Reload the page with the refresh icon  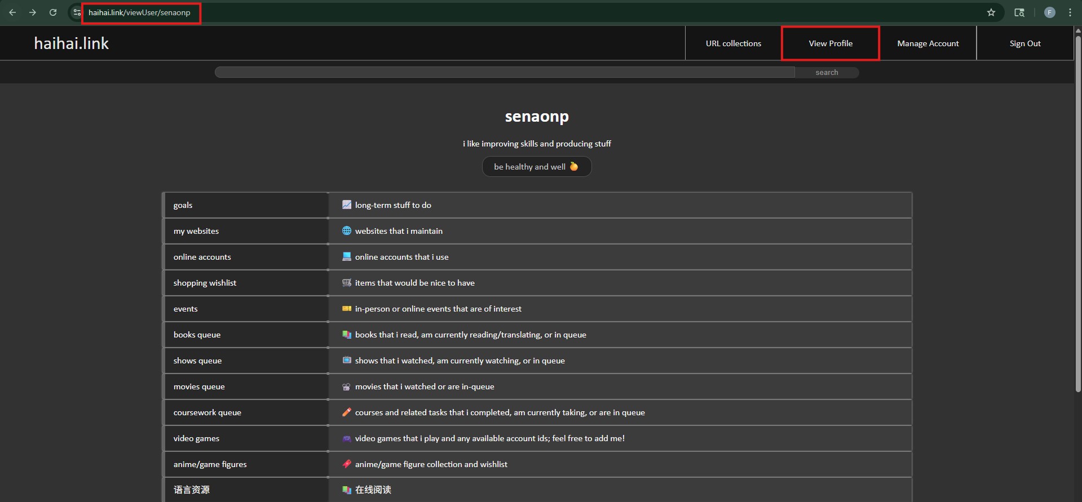(53, 12)
